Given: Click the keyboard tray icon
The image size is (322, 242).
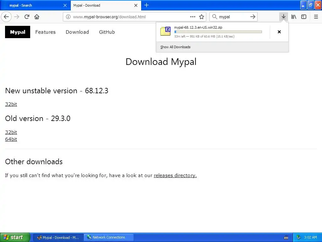Looking at the screenshot, I should point(286,238).
